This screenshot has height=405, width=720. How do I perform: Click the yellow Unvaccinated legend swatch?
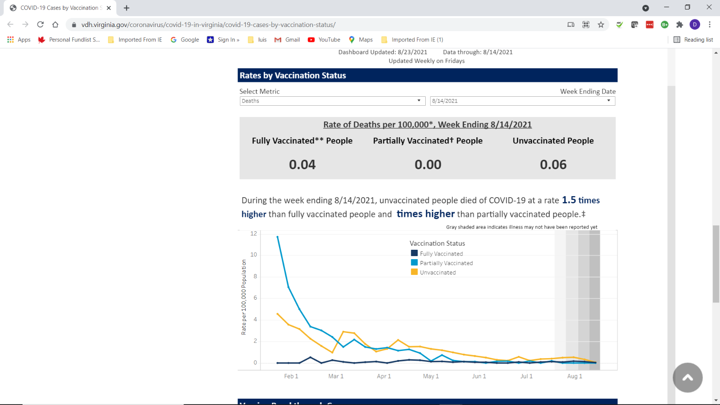tap(414, 272)
